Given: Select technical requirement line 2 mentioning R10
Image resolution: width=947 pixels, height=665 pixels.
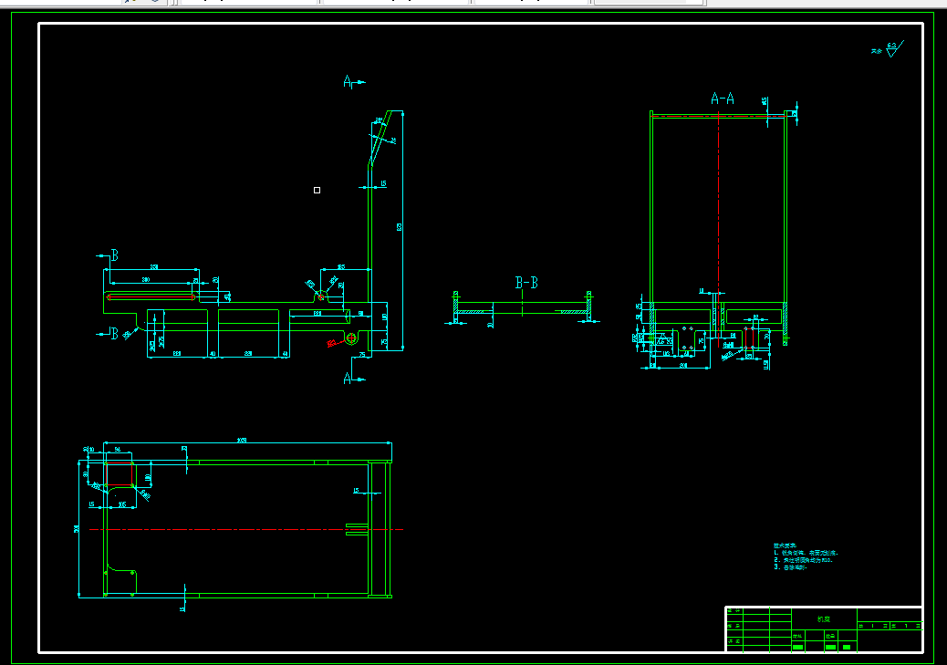Looking at the screenshot, I should [803, 560].
